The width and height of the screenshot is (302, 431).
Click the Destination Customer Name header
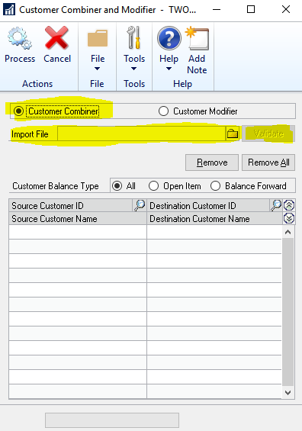click(214, 219)
